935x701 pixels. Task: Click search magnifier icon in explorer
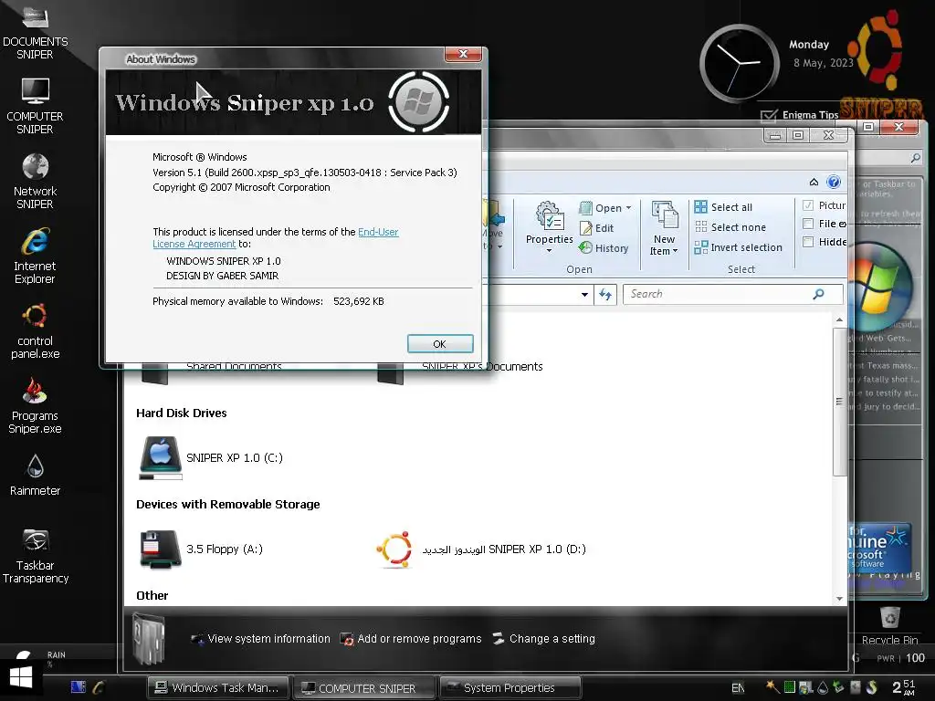pos(819,294)
